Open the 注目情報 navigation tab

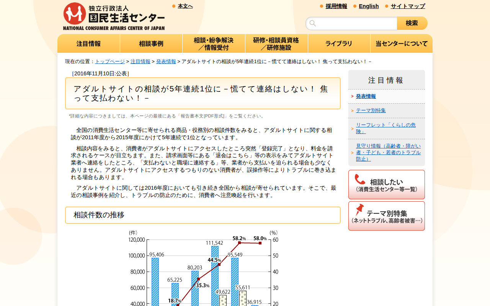[88, 43]
